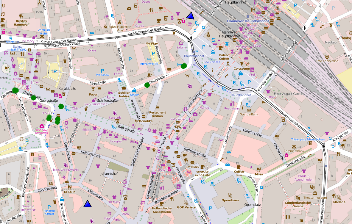Click the shopping cart icon above i.SHOP

[x=118, y=69]
